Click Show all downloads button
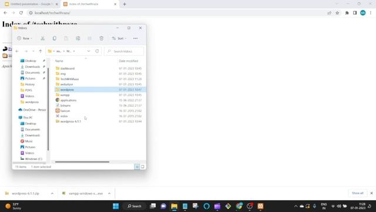 [358, 193]
